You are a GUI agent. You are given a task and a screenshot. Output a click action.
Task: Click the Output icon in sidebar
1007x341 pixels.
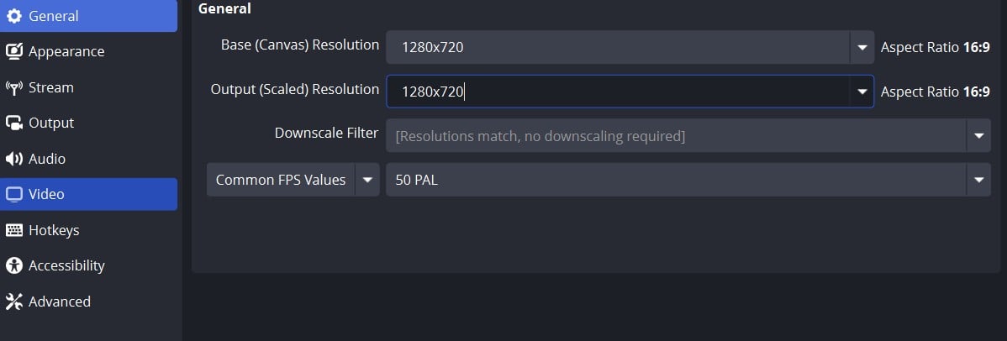pyautogui.click(x=13, y=123)
